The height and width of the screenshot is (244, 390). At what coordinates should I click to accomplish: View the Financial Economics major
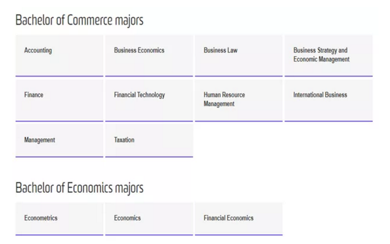[x=239, y=218]
